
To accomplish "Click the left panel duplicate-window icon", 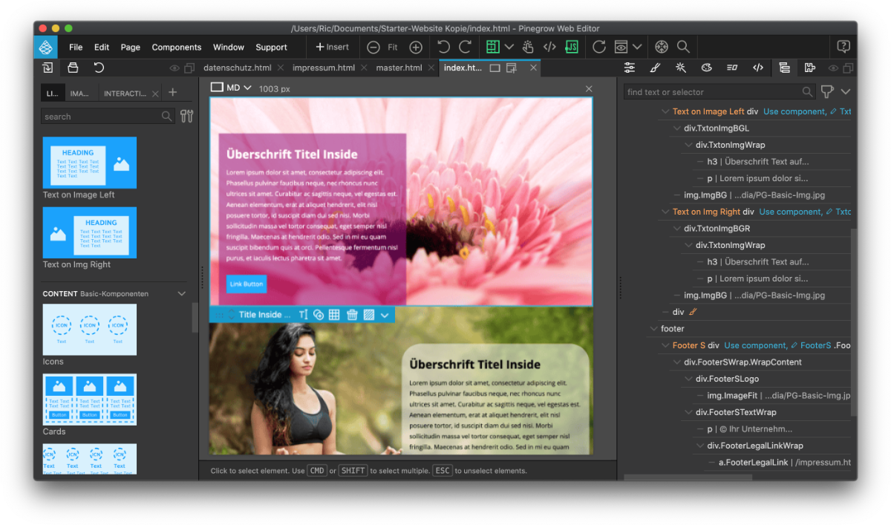I will point(189,68).
